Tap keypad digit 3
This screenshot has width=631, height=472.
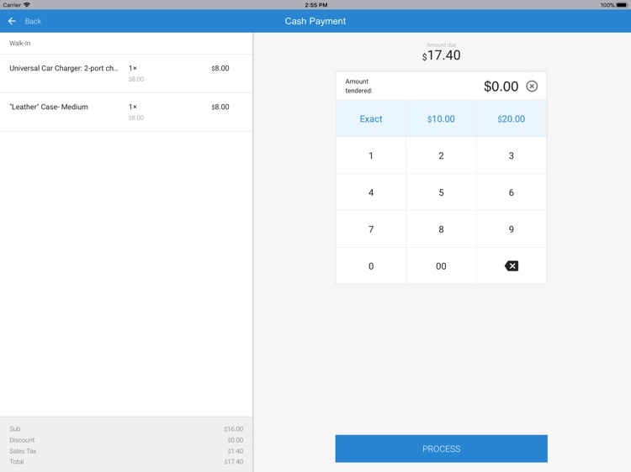pyautogui.click(x=511, y=155)
